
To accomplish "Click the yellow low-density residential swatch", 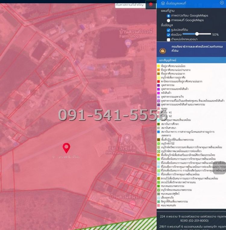I will click(159, 66).
